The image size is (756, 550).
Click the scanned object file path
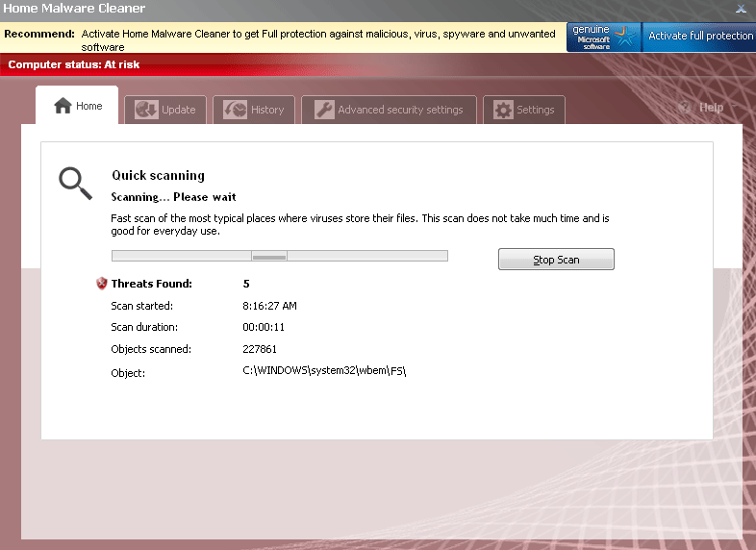(324, 371)
